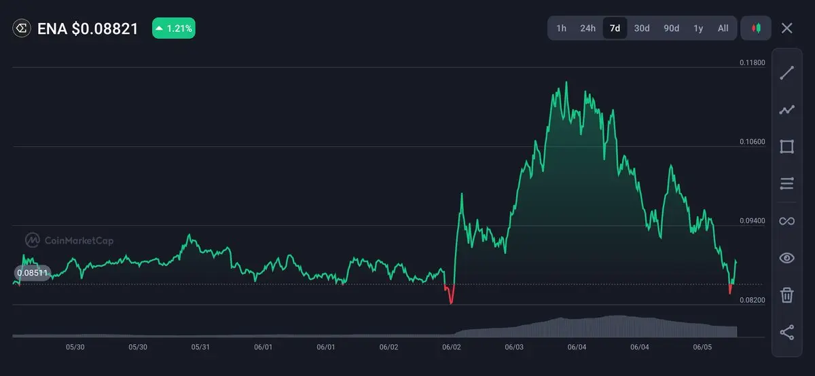Click the red dip on the 06/02 line

[x=450, y=295]
